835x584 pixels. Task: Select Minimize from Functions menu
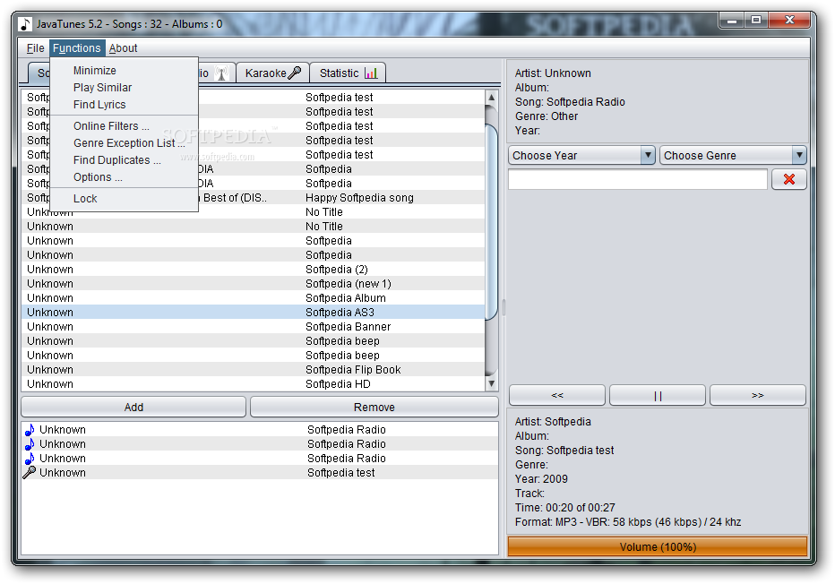tap(124, 70)
